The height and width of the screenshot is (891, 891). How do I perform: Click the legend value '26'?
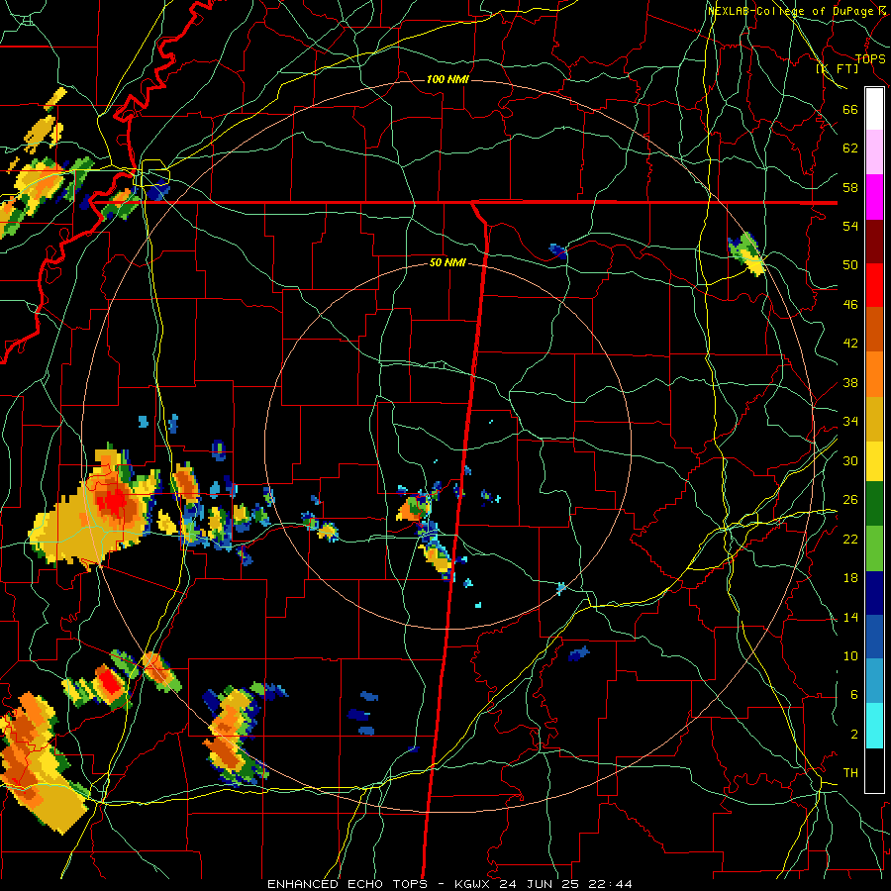point(850,500)
